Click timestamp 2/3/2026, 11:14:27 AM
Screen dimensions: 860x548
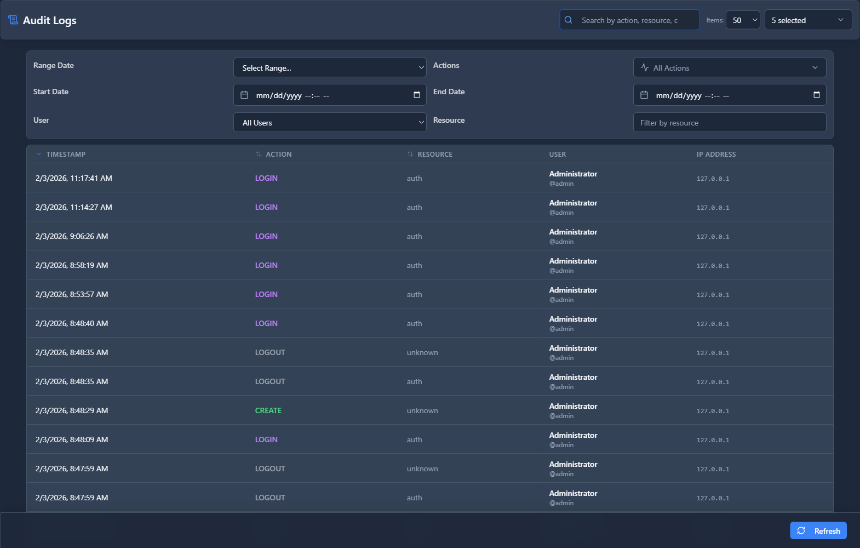(x=74, y=207)
